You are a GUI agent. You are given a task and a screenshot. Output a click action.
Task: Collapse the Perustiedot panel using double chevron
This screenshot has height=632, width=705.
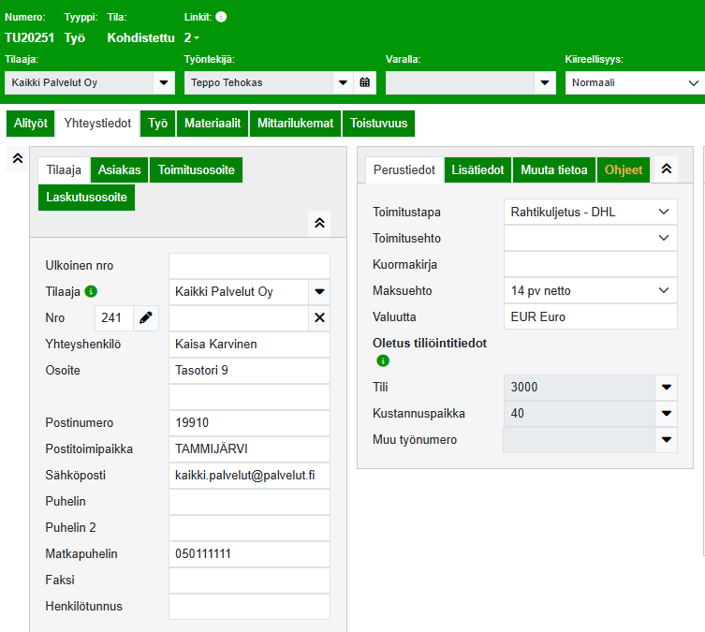[x=666, y=169]
